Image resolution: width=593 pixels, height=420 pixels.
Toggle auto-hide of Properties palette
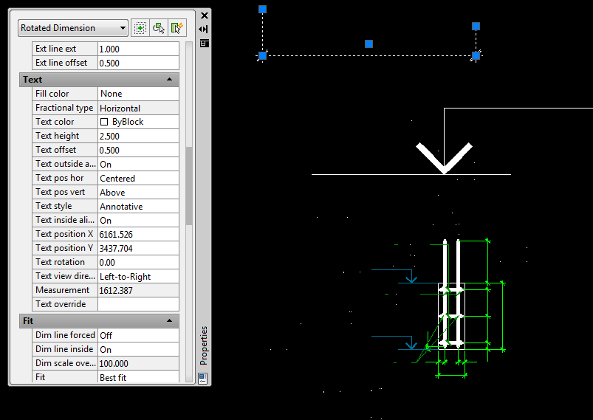pyautogui.click(x=204, y=29)
